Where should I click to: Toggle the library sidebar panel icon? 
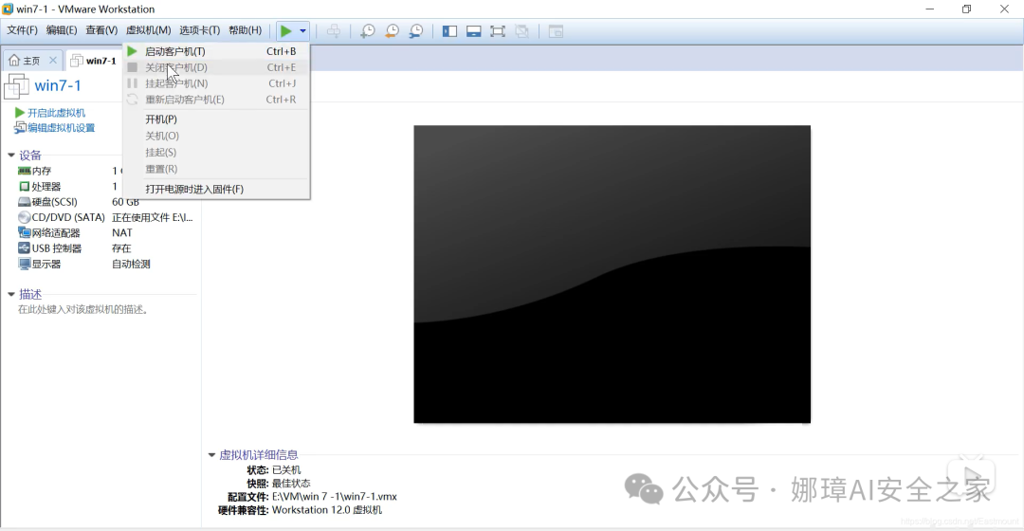pyautogui.click(x=449, y=30)
